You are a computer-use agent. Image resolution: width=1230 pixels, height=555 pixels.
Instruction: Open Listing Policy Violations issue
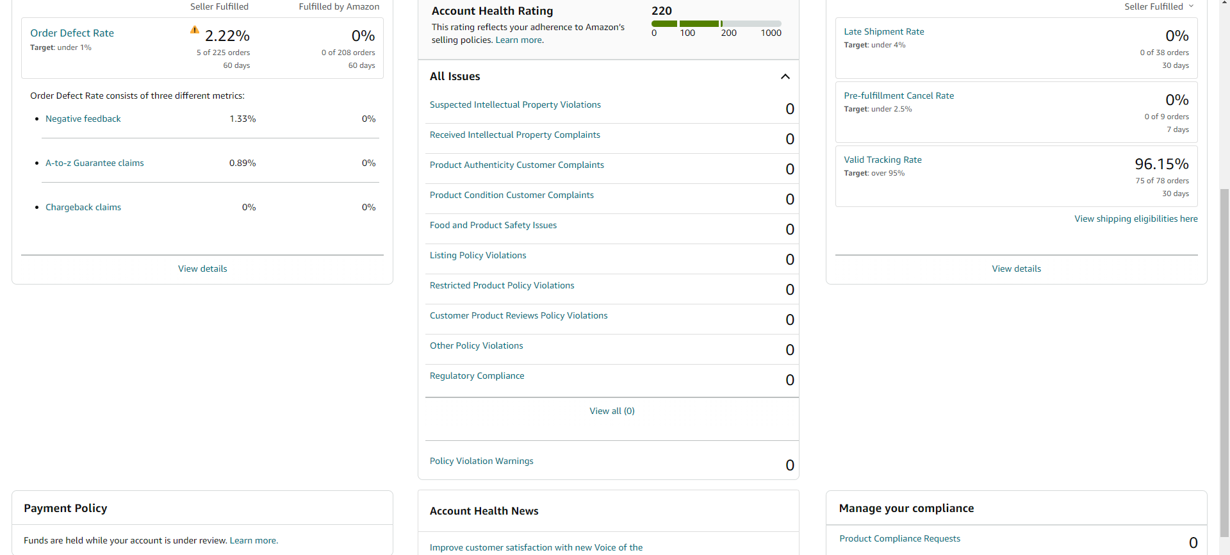[478, 255]
